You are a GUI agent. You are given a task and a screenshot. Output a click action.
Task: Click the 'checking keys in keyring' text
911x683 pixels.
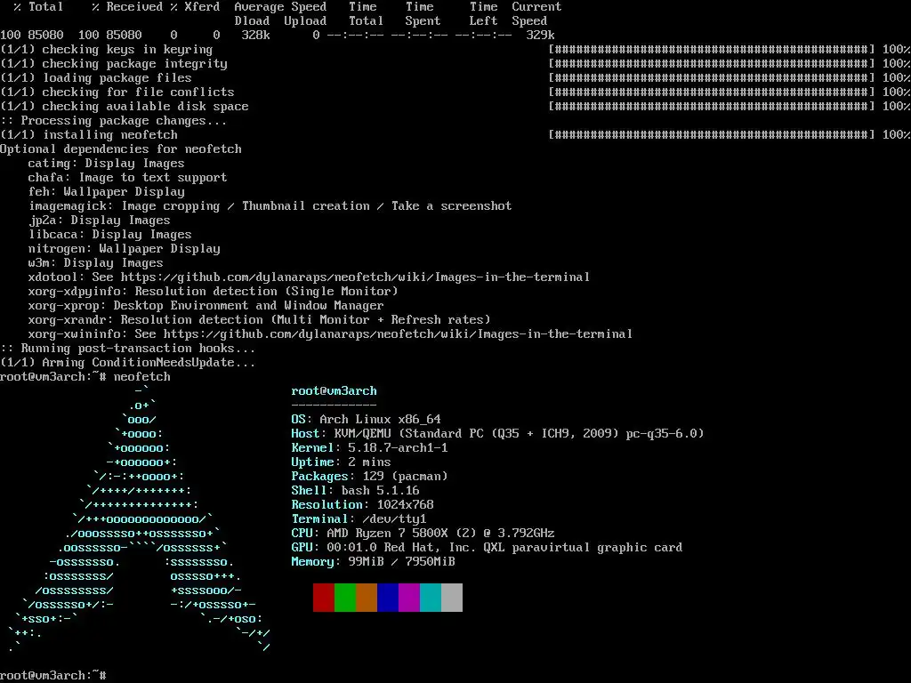click(127, 50)
